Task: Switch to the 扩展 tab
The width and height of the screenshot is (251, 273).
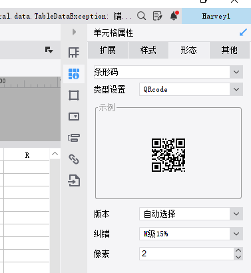Action: coord(108,50)
